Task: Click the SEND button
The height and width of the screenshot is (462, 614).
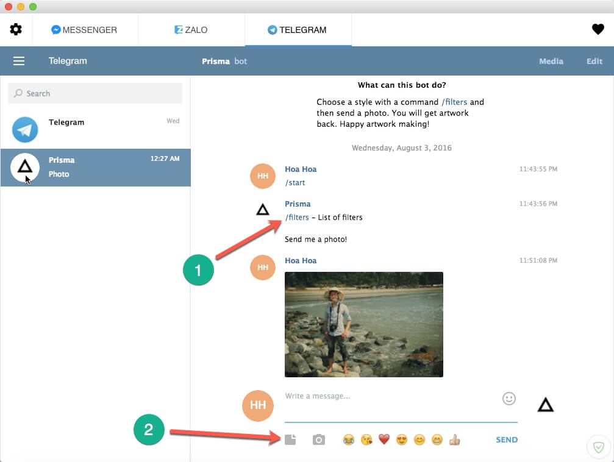Action: pos(507,439)
